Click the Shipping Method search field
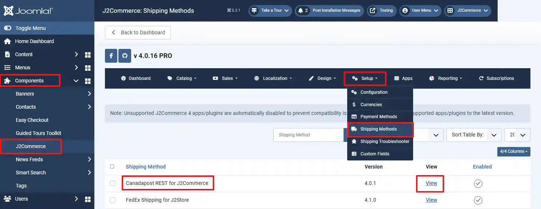The image size is (541, 209). click(x=308, y=135)
